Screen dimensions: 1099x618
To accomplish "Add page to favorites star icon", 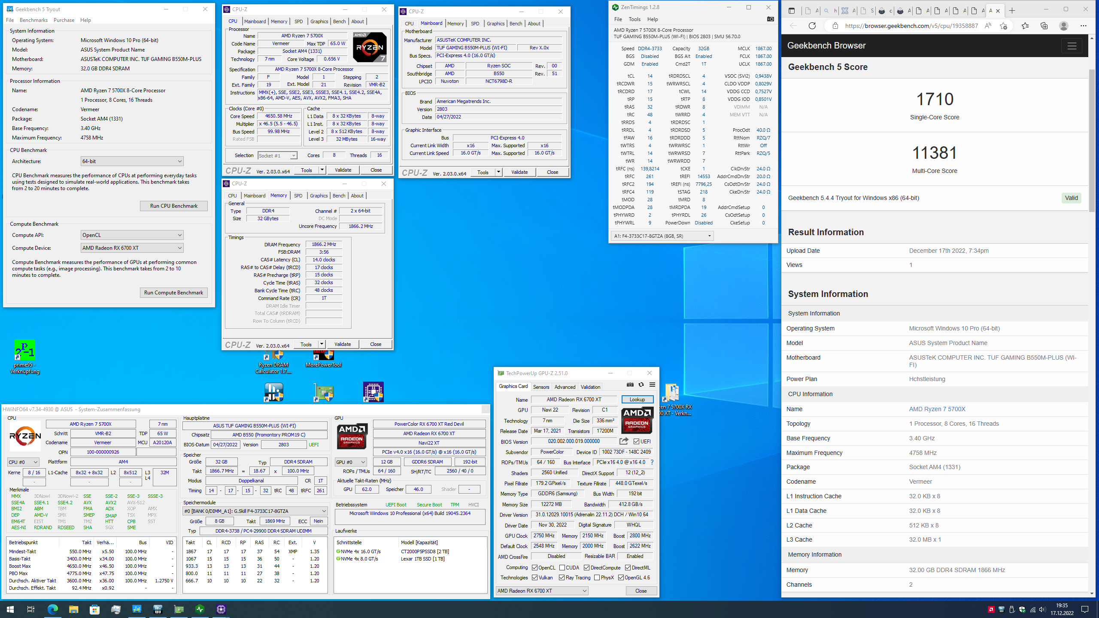I will (x=1003, y=26).
